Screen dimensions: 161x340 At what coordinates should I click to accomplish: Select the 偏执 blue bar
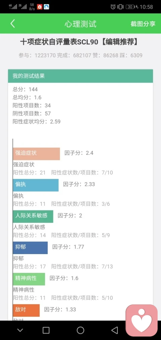tap(36, 185)
